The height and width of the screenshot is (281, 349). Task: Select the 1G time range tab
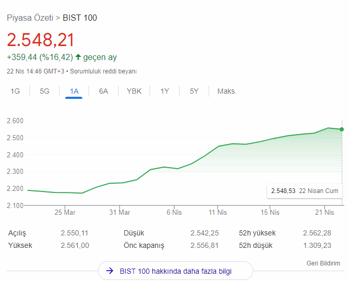pyautogui.click(x=15, y=92)
